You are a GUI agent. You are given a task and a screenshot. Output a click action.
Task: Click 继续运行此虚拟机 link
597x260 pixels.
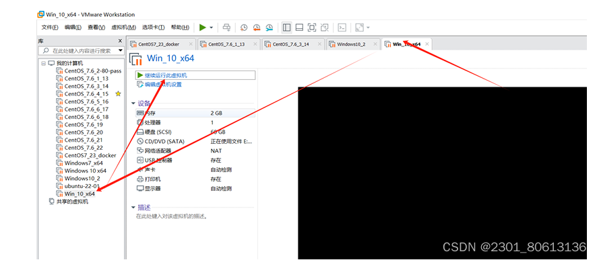tap(166, 75)
